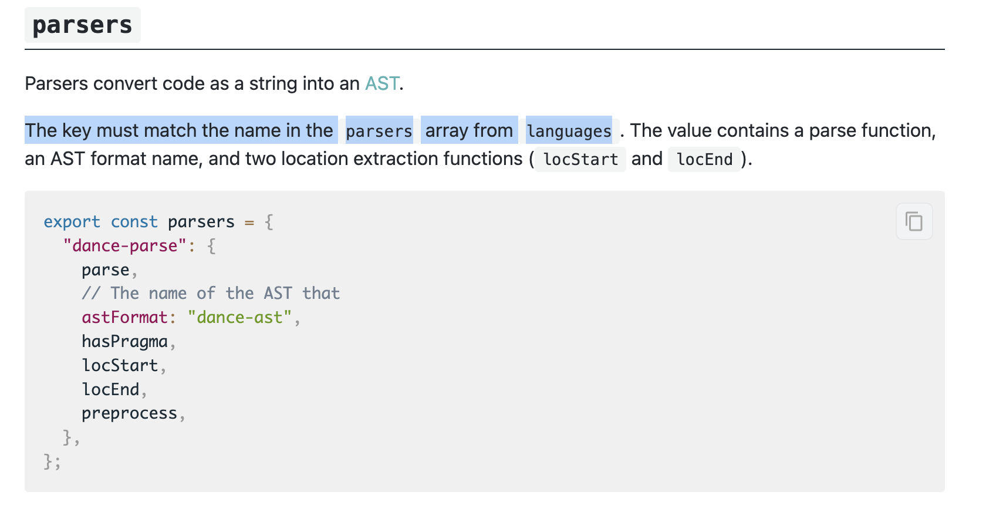The height and width of the screenshot is (512, 986).
Task: Click the "parsers" section heading
Action: point(82,25)
